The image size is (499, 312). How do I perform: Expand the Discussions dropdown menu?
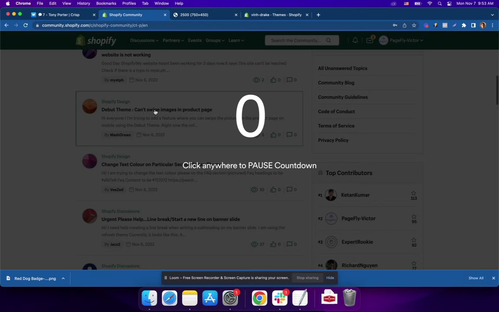(144, 40)
